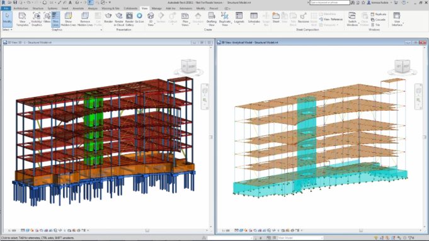Open the File application menu
Screen dimensions: 429x241
6,8
